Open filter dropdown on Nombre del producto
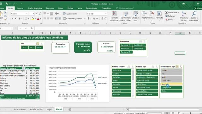Image resolution: width=202 pixels, height=114 pixels. (23, 68)
